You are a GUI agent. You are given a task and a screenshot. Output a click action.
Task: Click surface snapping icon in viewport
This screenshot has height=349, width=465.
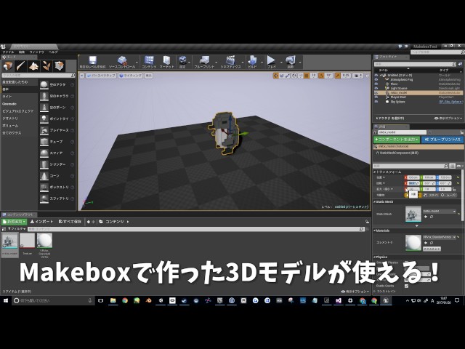click(301, 76)
